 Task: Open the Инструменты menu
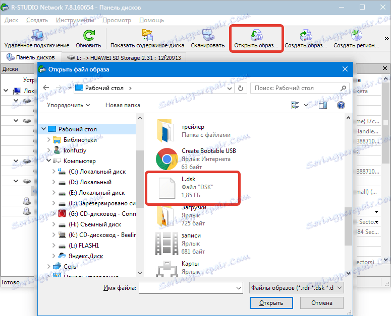pyautogui.click(x=75, y=20)
